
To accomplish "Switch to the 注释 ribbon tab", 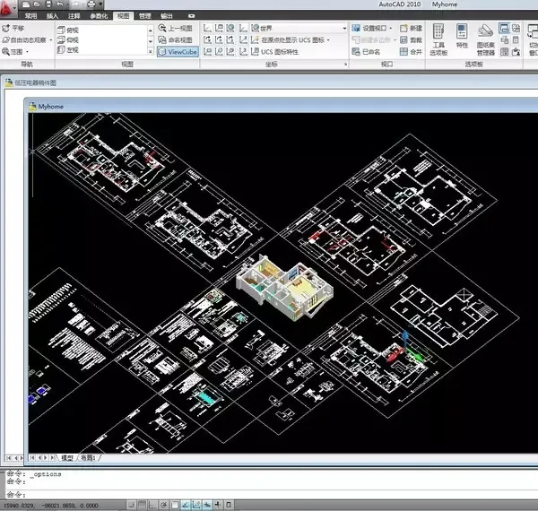I will coord(74,16).
